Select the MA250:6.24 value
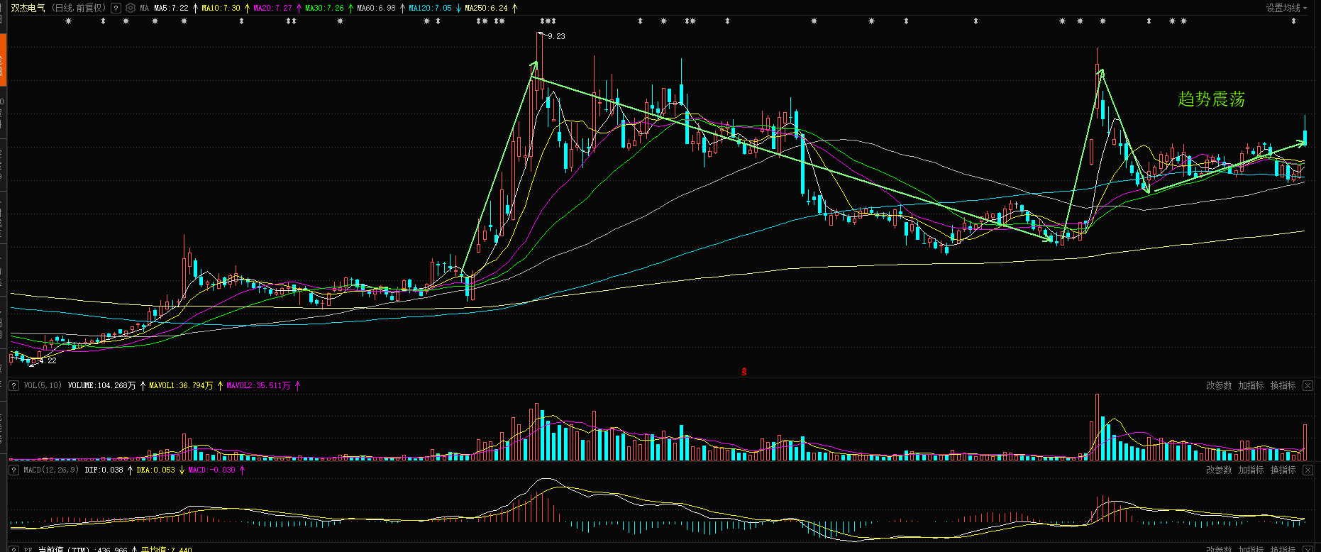Image resolution: width=1321 pixels, height=552 pixels. (486, 9)
